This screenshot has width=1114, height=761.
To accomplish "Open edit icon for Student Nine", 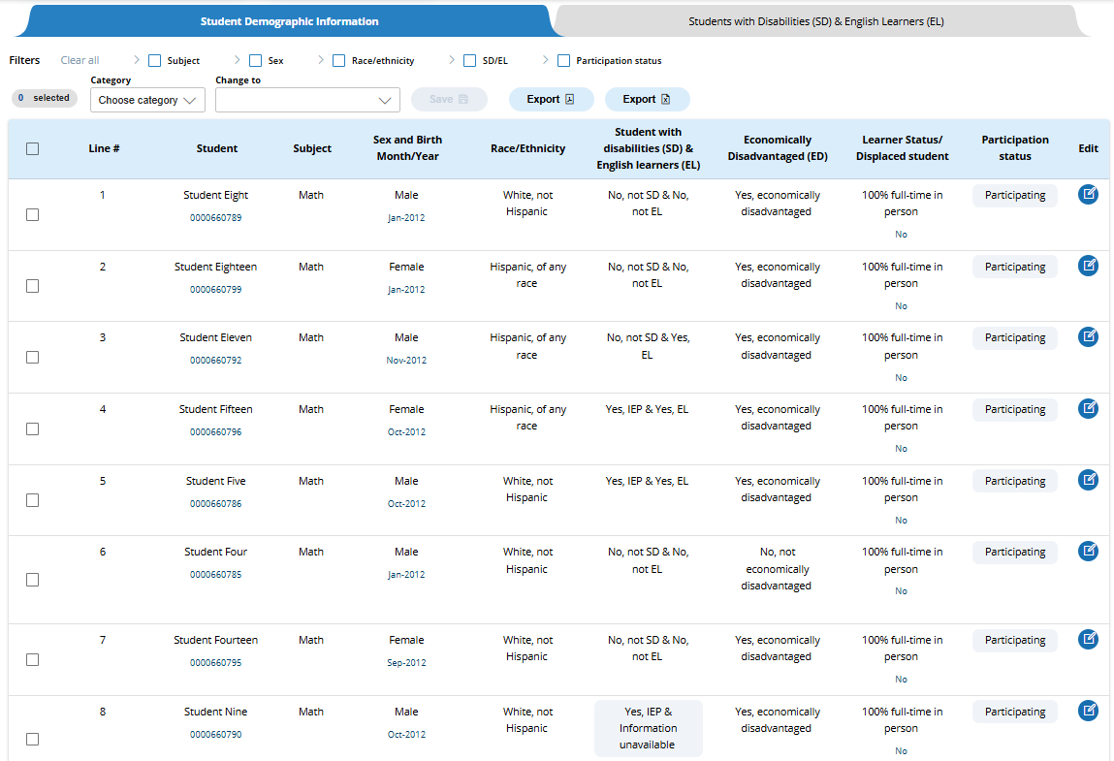I will click(1088, 712).
